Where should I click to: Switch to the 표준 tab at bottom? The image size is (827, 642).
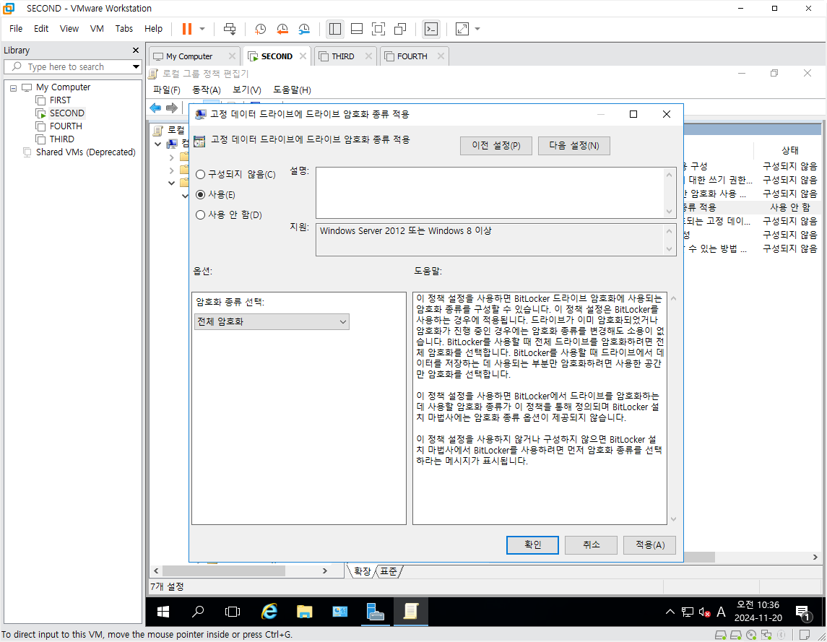click(389, 571)
